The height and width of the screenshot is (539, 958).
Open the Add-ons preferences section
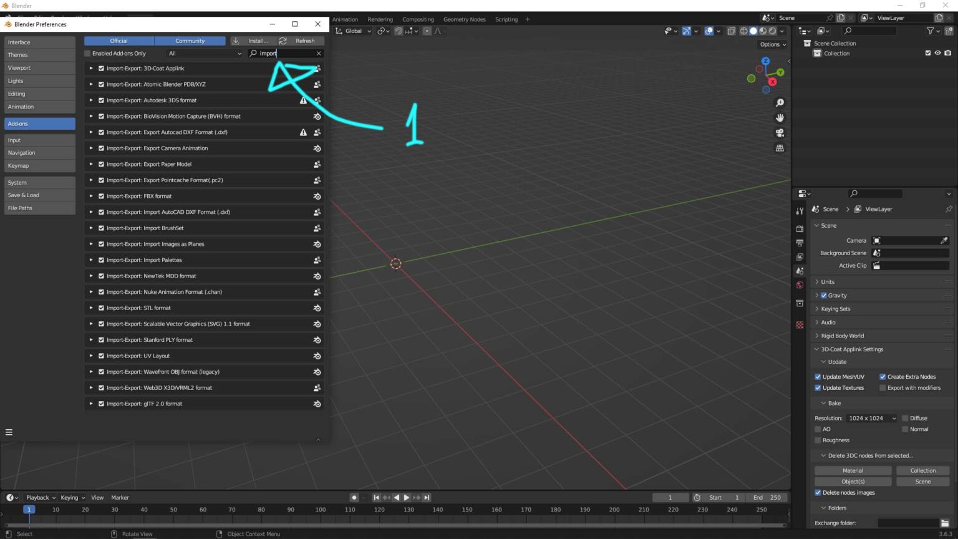coord(40,124)
